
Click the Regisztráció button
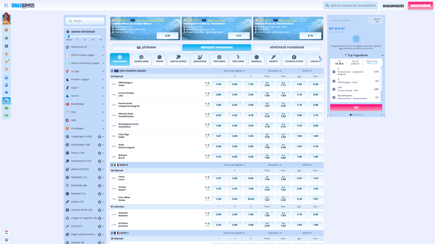pyautogui.click(x=420, y=6)
